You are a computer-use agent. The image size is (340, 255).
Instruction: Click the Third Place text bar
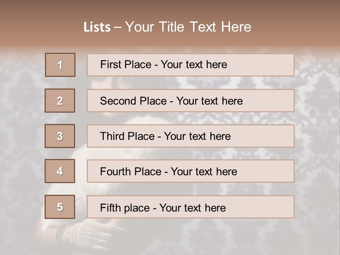191,136
